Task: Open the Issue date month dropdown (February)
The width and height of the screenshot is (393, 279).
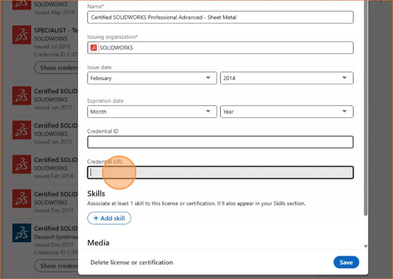Action: [x=152, y=78]
